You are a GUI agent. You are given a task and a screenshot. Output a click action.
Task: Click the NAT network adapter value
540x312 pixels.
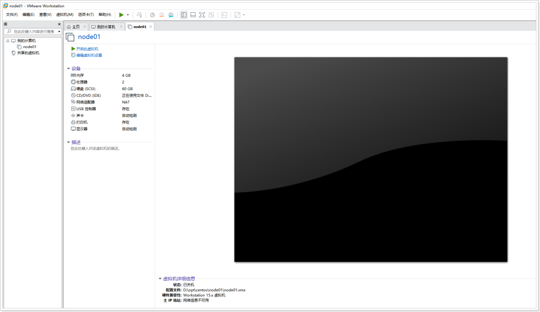pyautogui.click(x=126, y=102)
